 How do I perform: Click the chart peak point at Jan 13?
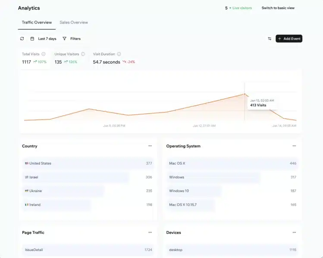pos(245,94)
